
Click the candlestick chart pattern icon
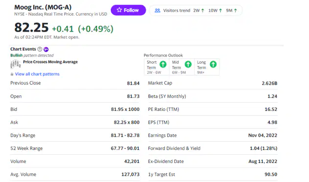coord(16,64)
